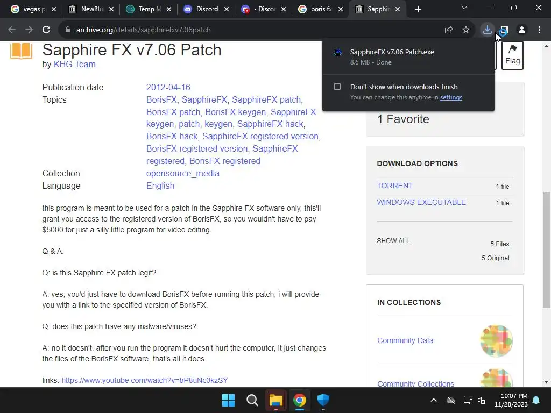This screenshot has height=413, width=551.
Task: Open a new browser tab
Action: 418,10
